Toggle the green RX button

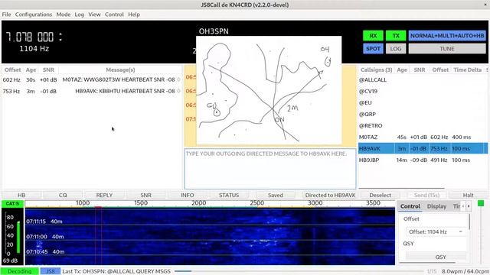click(x=373, y=36)
